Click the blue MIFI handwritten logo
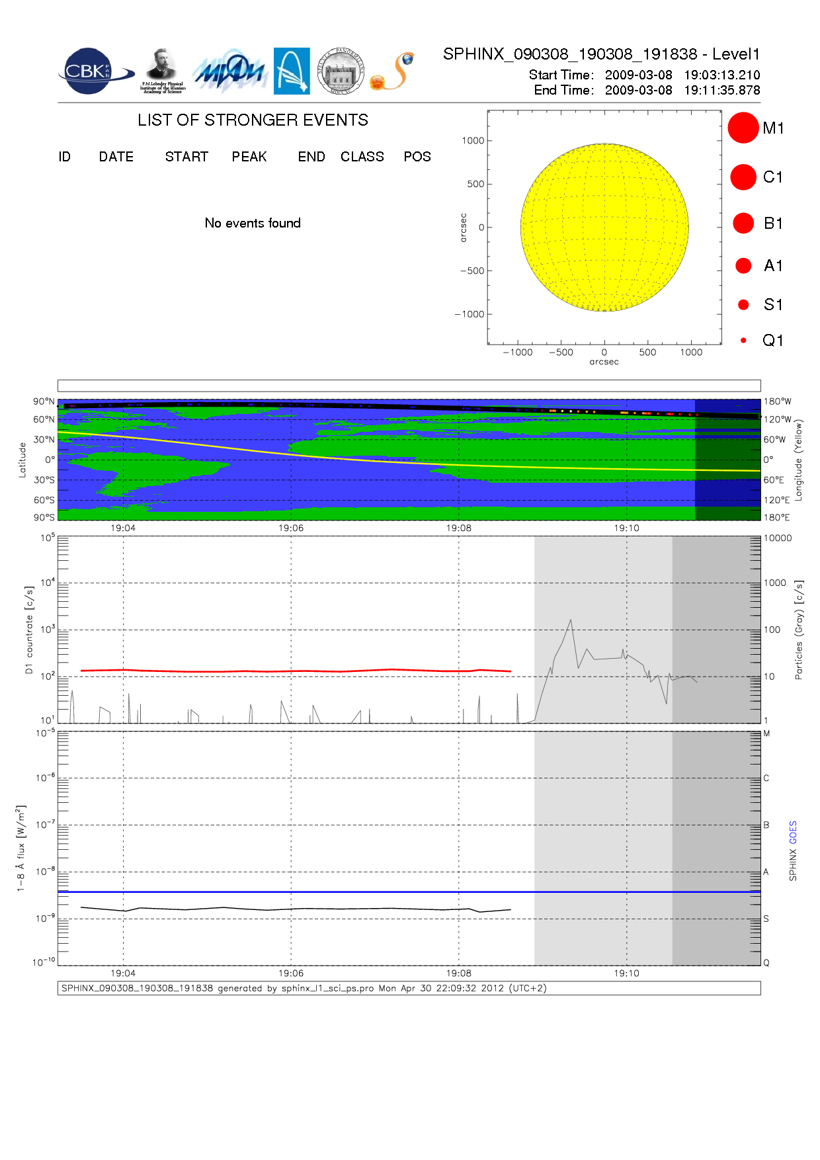This screenshot has height=1160, width=820. [x=229, y=71]
